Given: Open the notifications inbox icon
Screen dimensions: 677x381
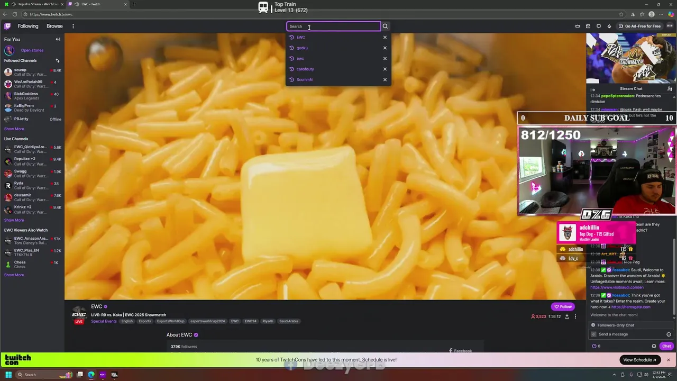Looking at the screenshot, I should [x=588, y=26].
